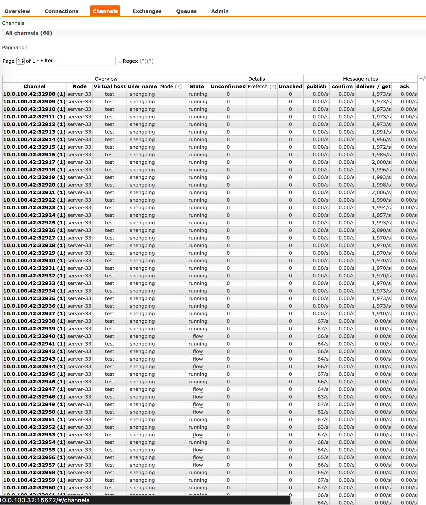The image size is (426, 505).
Task: Open channel 10.0.100.42:32960 (1)
Action: point(34,488)
